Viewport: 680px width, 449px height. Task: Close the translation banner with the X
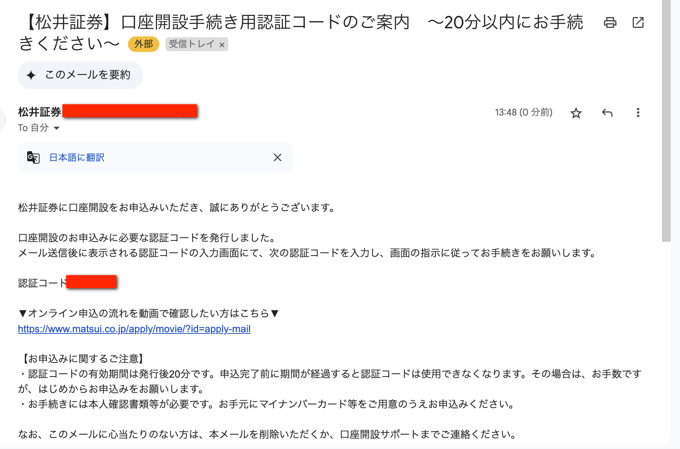278,157
